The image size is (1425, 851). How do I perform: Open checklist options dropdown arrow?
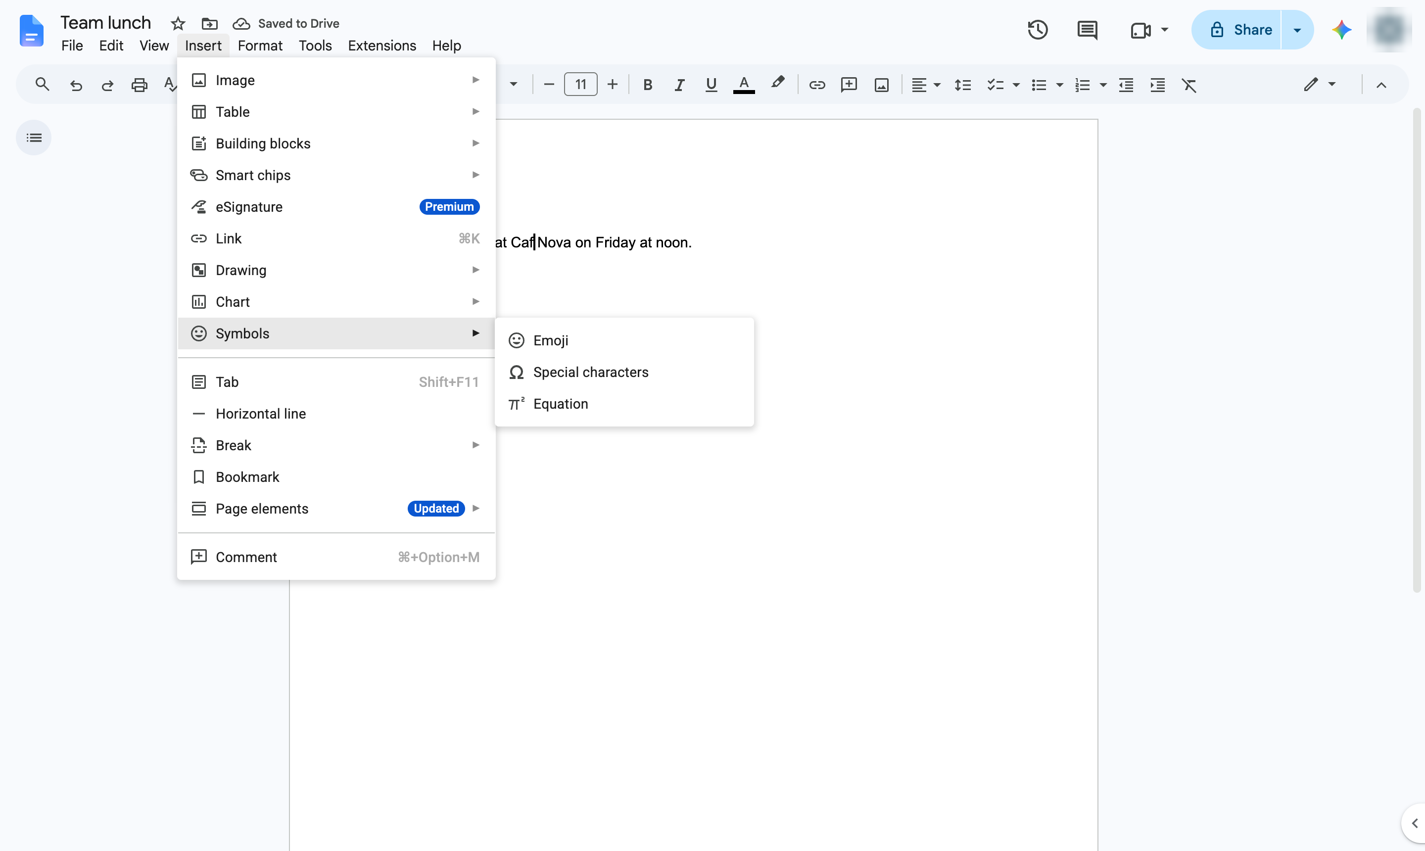[x=1016, y=85]
